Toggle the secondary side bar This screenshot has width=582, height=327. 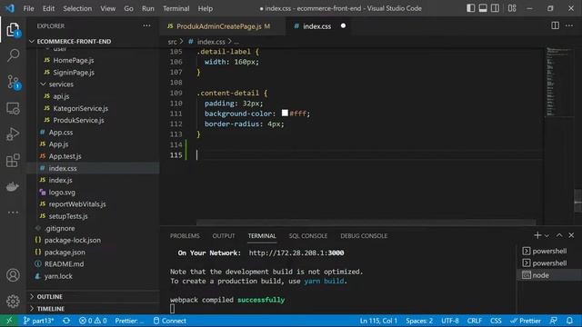point(495,8)
